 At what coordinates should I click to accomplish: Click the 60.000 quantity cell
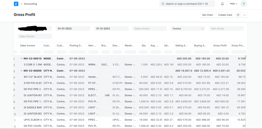(x=143, y=83)
